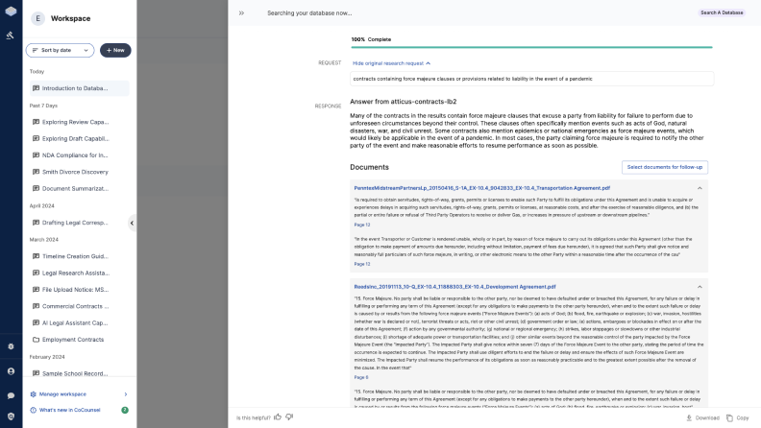Click the 'March 2024' group label
This screenshot has height=428, width=761.
43,240
